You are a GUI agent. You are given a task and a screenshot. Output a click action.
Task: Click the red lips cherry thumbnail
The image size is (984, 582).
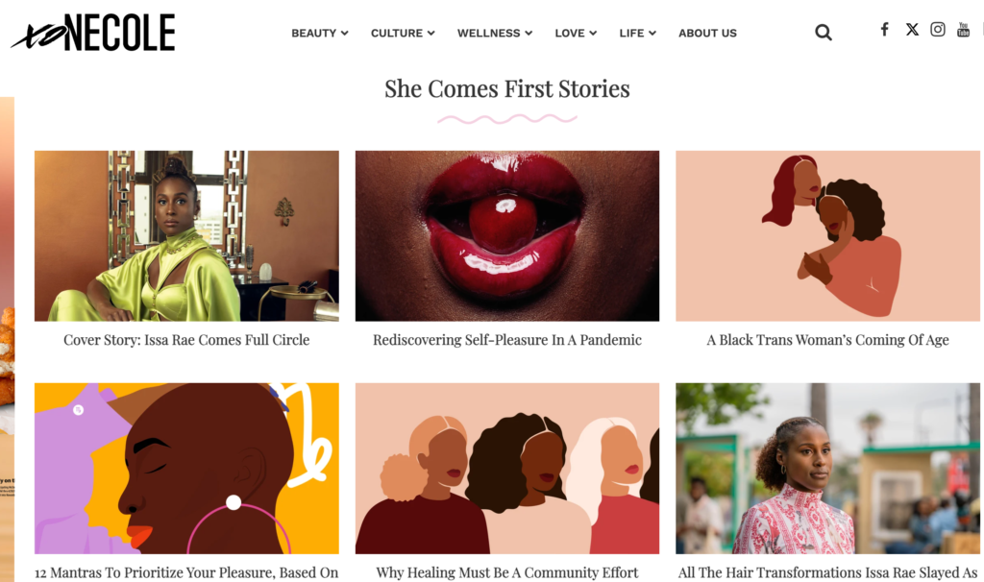pyautogui.click(x=507, y=235)
